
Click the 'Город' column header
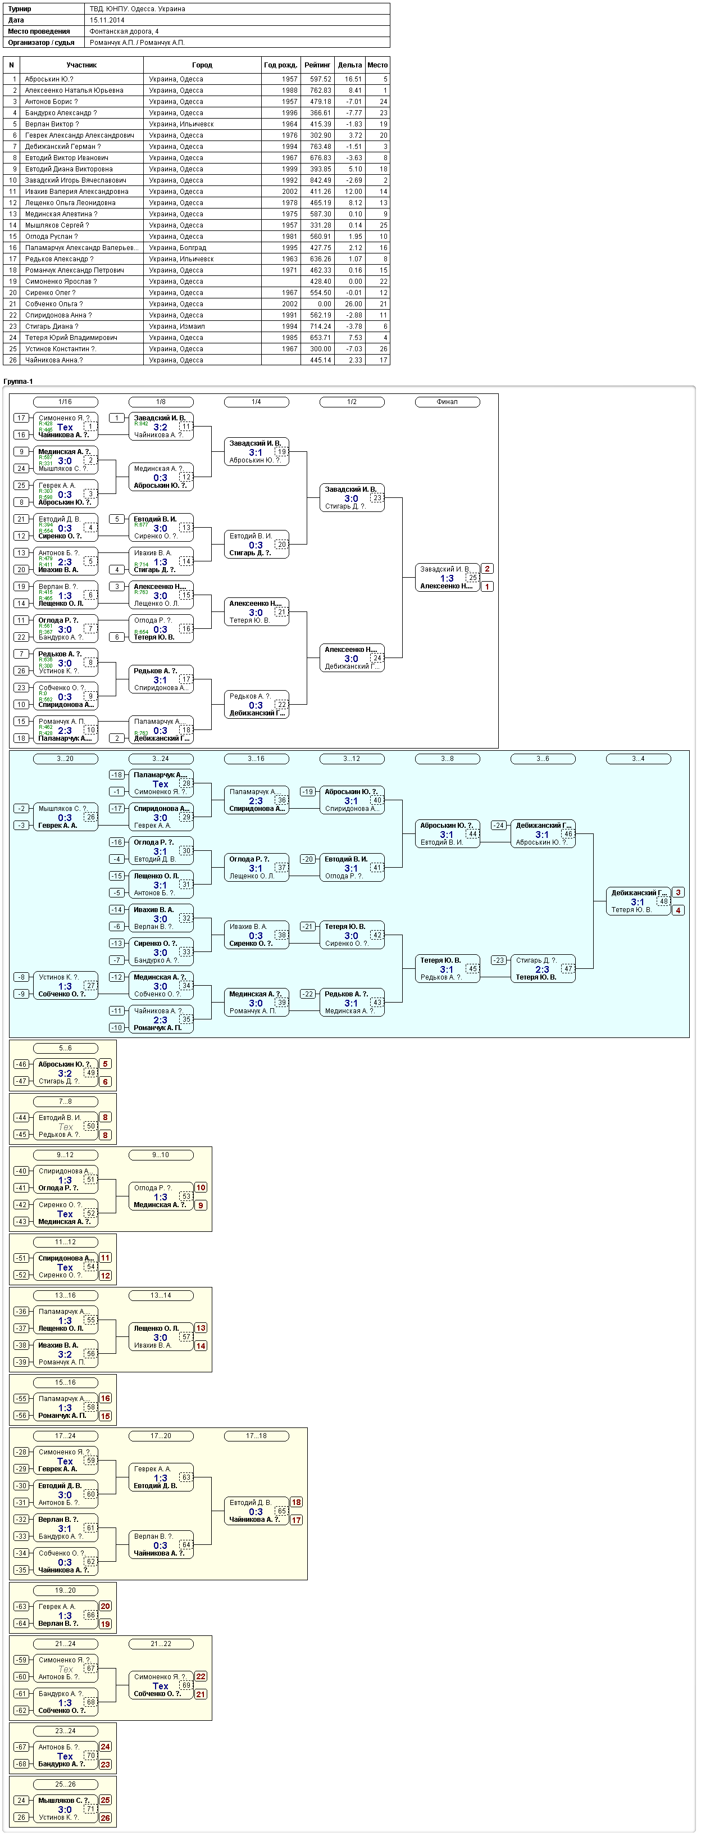click(202, 65)
